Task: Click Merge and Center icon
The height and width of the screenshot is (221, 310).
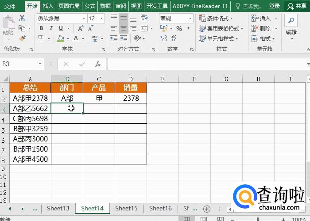Action: pyautogui.click(x=144, y=28)
